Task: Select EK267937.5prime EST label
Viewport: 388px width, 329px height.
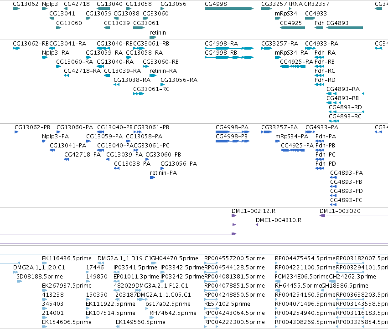Action: (x=67, y=286)
